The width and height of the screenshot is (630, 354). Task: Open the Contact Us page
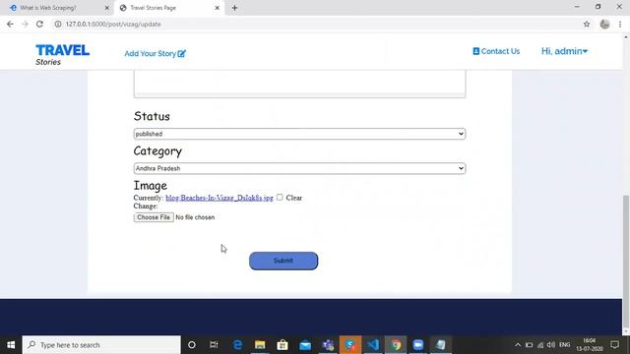496,51
